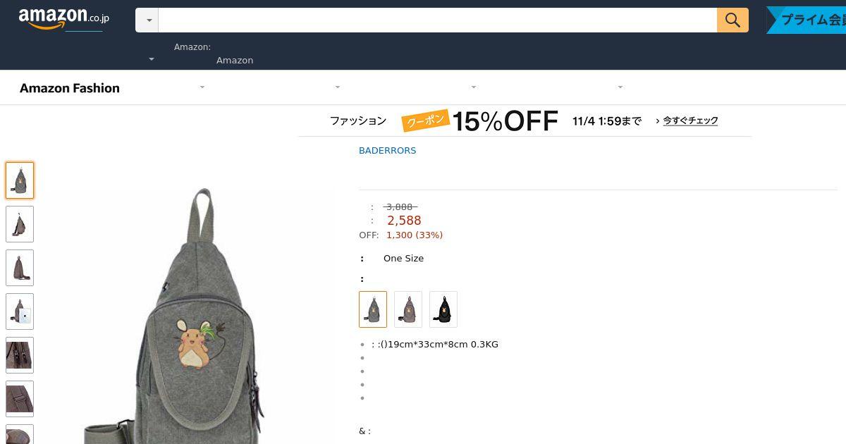Expand the first Amazon Fashion menu arrow
846x444 pixels.
tap(202, 87)
